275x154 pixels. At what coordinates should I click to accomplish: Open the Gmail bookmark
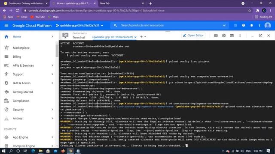coord(22,17)
